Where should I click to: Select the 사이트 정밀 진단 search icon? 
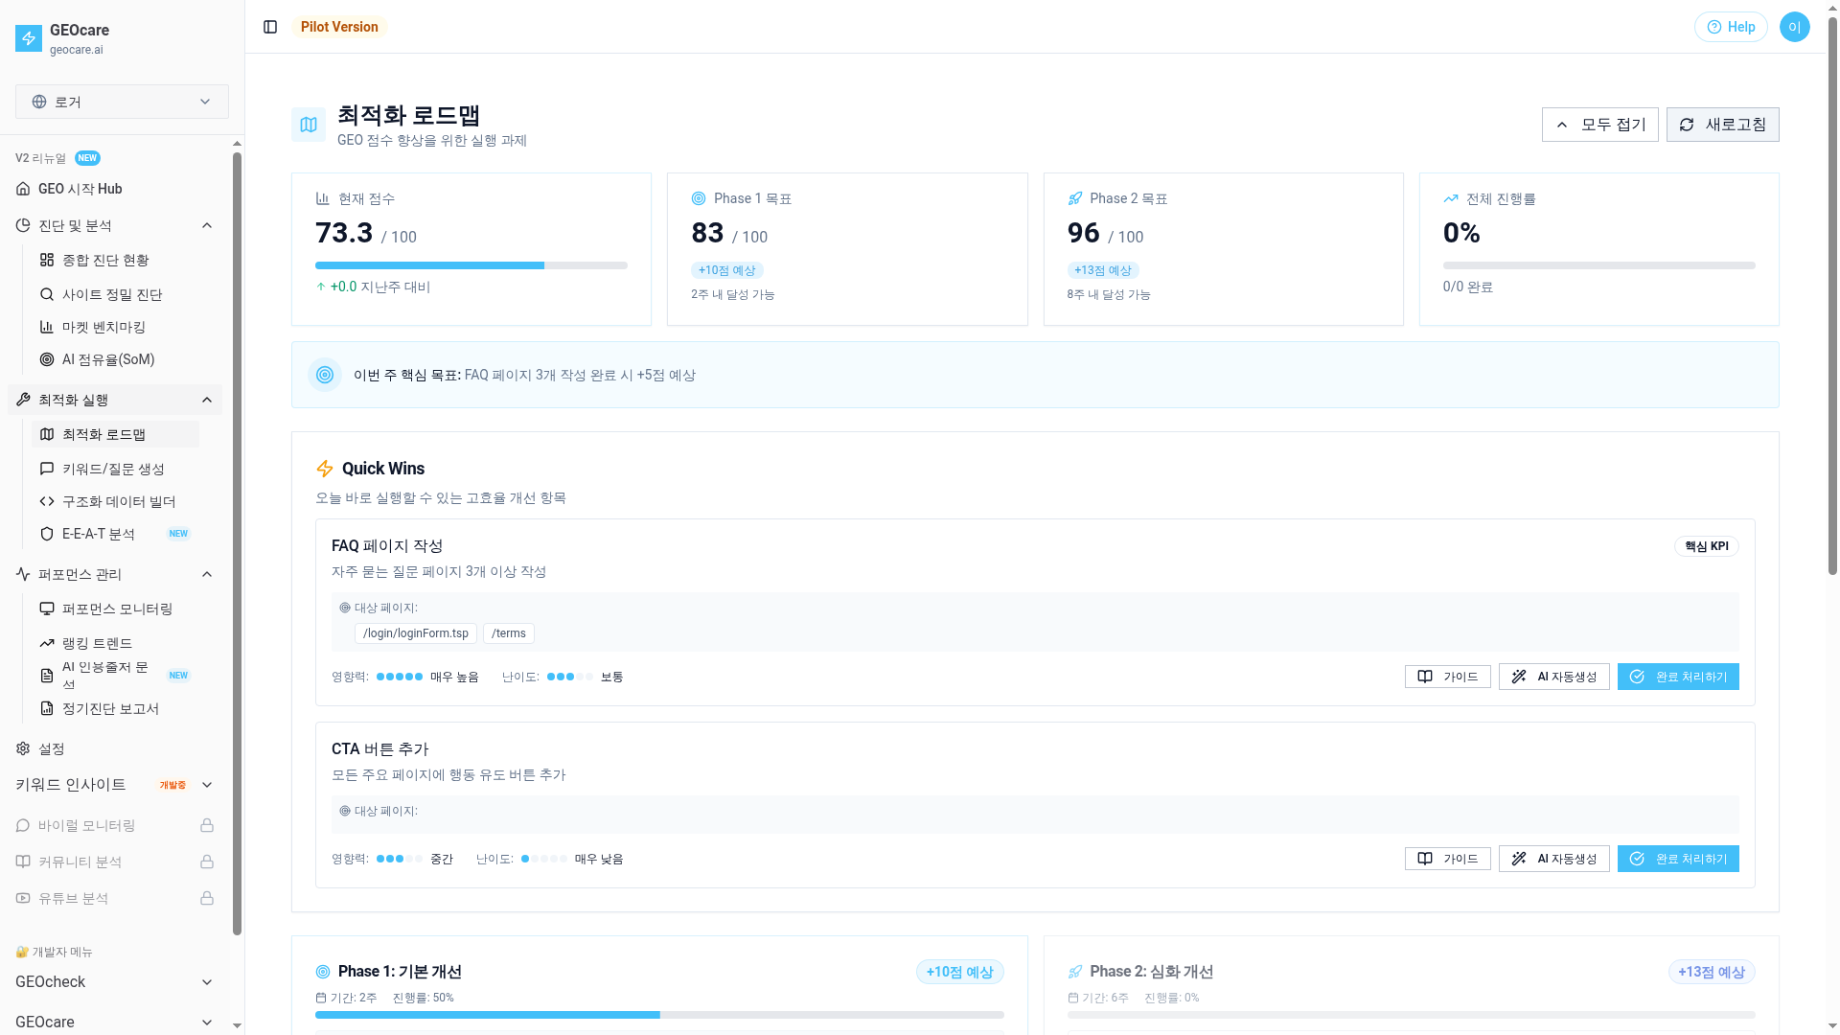(46, 294)
